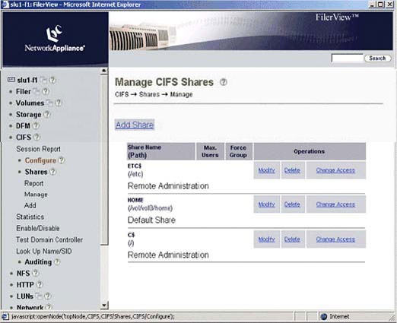The width and height of the screenshot is (397, 323).
Task: Expand the HTTP section in sidebar
Action: [x=25, y=285]
